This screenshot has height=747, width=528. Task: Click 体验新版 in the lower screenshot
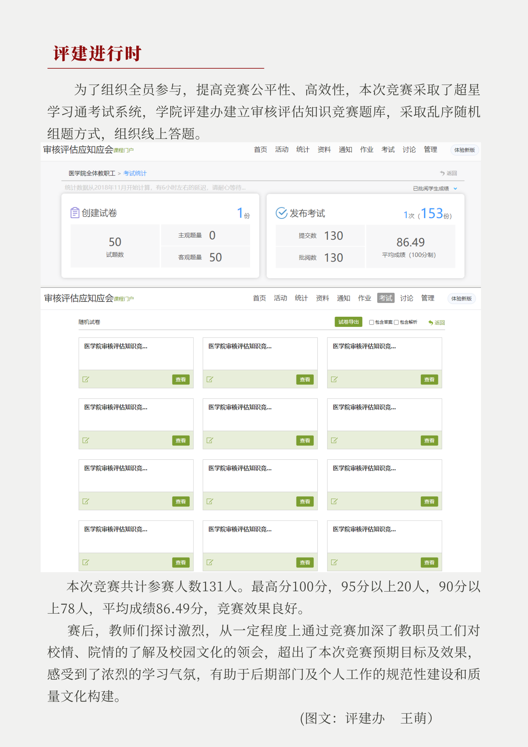pyautogui.click(x=462, y=299)
